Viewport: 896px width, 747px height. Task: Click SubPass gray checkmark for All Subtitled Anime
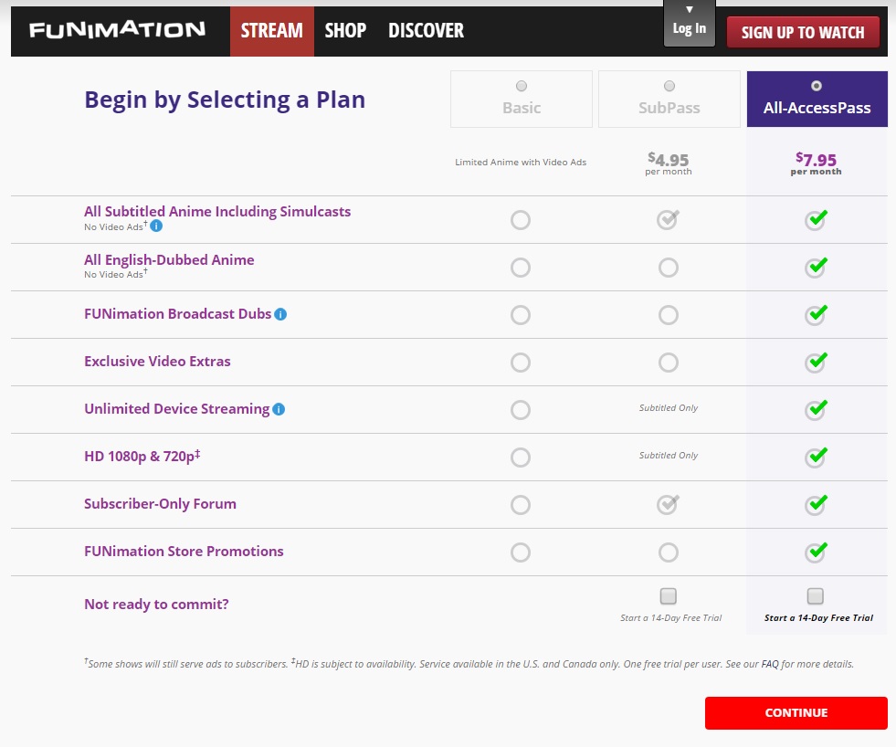pos(669,219)
